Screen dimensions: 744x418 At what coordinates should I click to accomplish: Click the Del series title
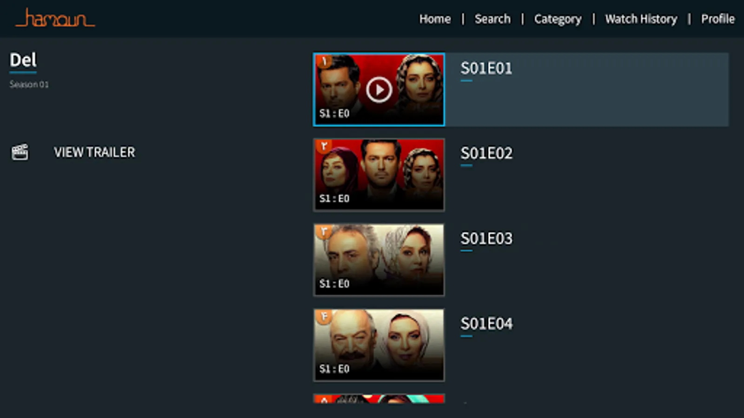tap(23, 60)
